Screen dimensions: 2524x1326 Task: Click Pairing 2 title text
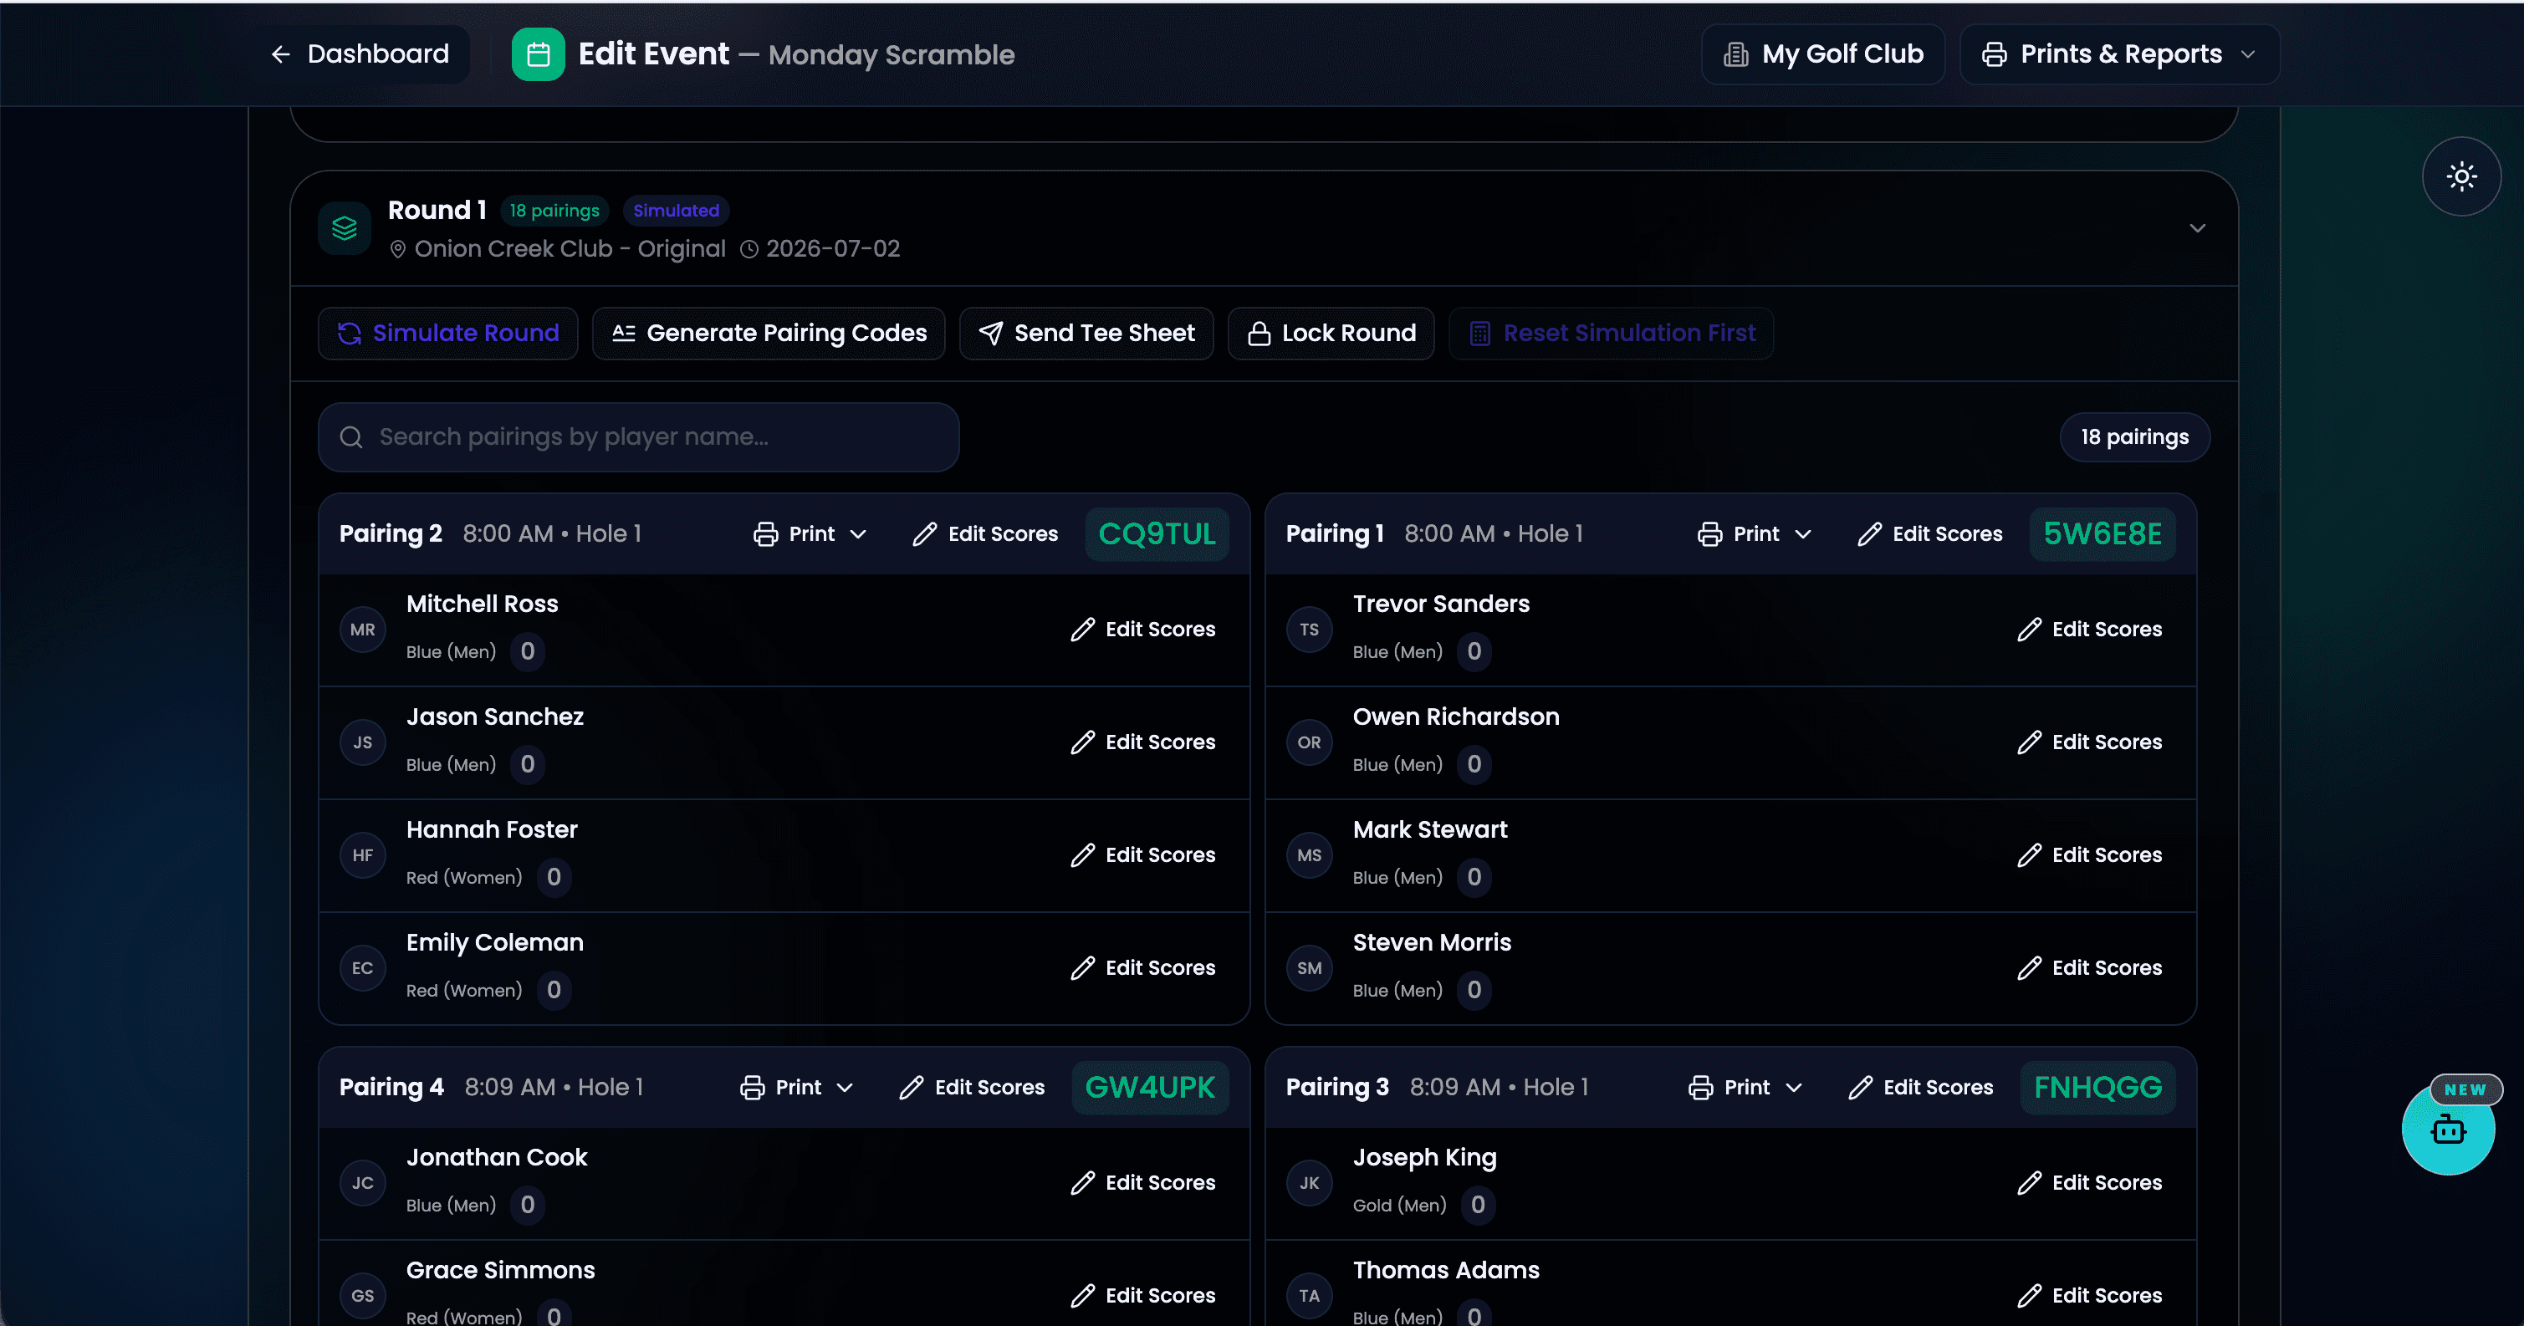[x=391, y=533]
